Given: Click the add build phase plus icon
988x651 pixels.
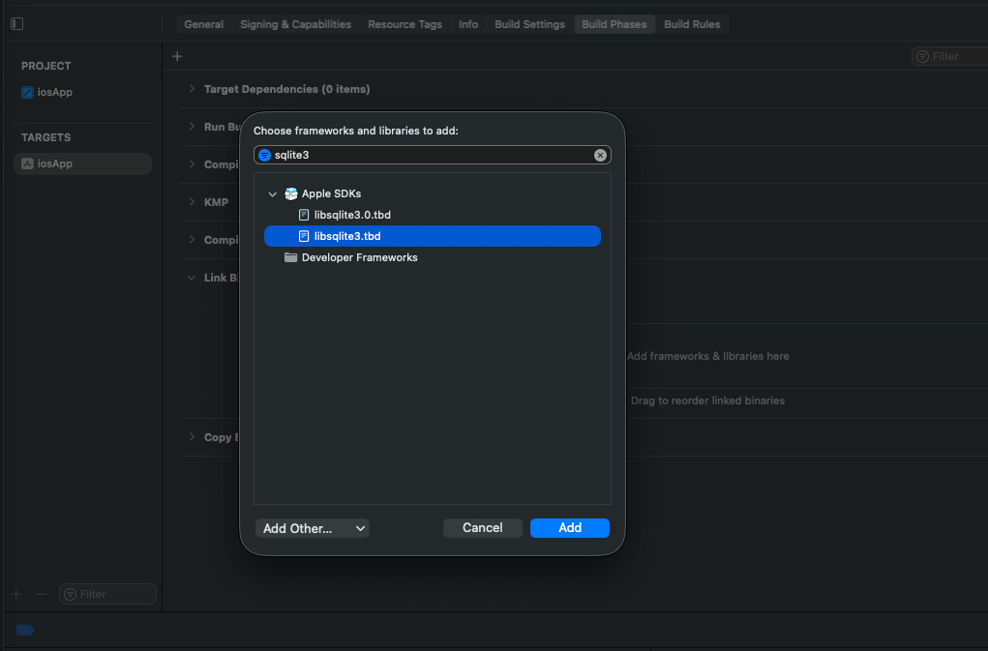Looking at the screenshot, I should pyautogui.click(x=177, y=57).
